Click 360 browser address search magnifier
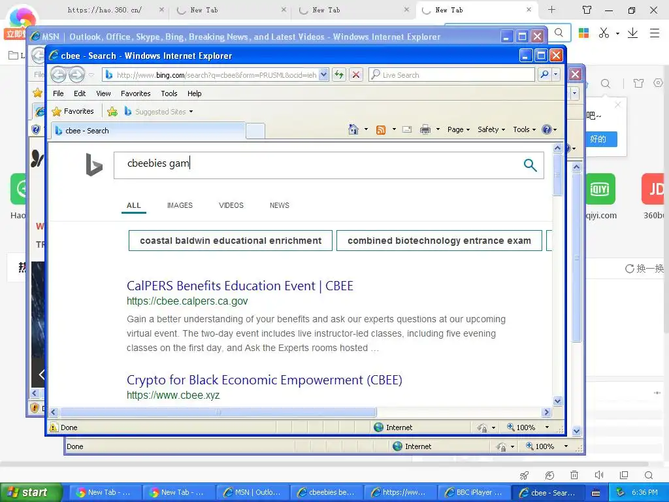The height and width of the screenshot is (502, 669). point(559,33)
